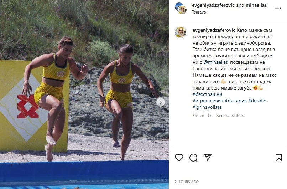Advance to next photo with carousel arrow
Screen dimensions: 287x189
click(160, 102)
